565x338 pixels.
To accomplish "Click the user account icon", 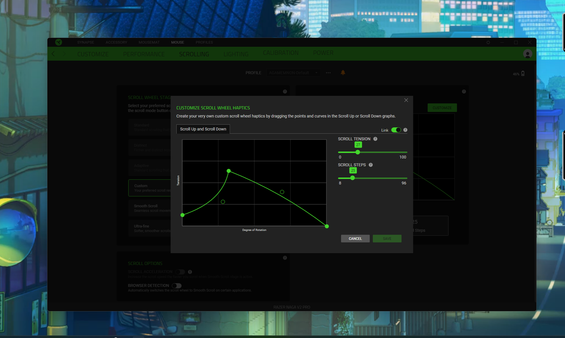I will tap(527, 54).
